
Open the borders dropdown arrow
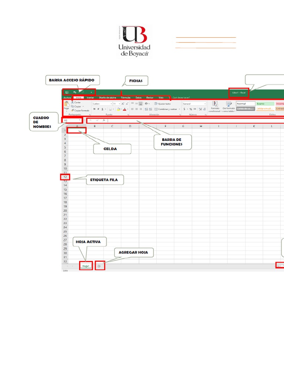(114, 109)
